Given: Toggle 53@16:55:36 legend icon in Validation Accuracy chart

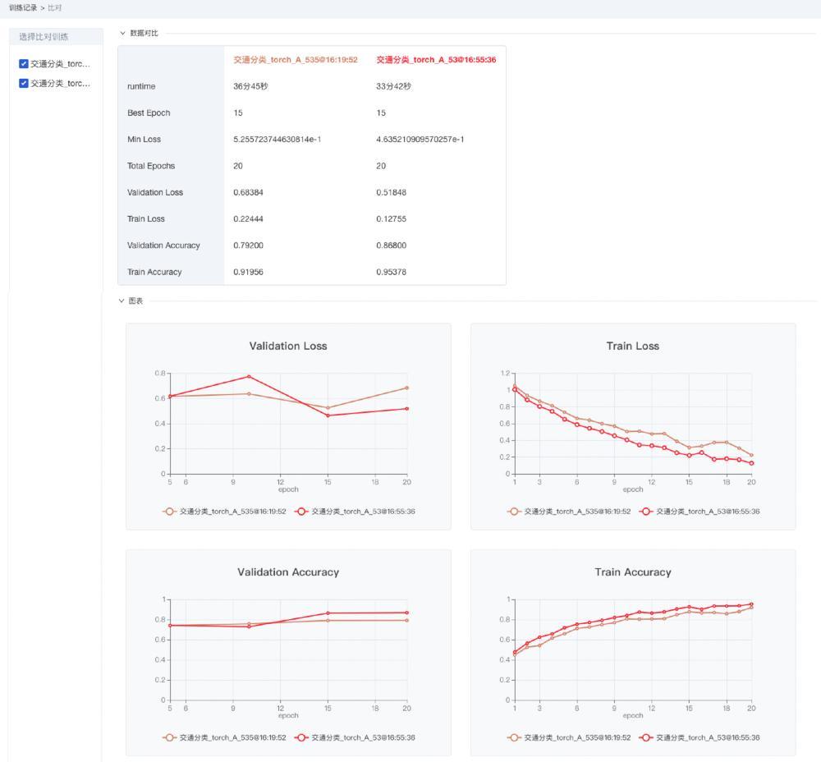Looking at the screenshot, I should 301,738.
